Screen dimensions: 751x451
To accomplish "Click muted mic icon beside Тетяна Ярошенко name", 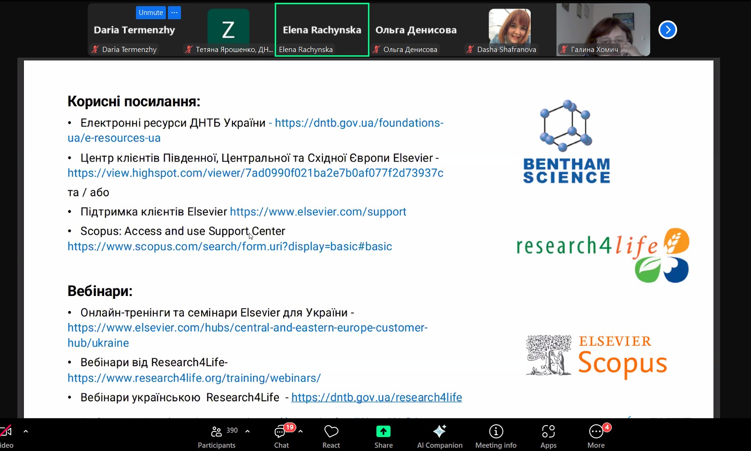I will (189, 49).
